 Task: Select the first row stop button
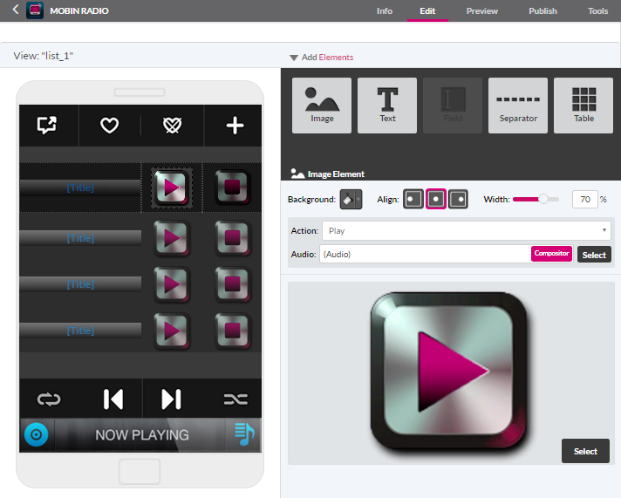[233, 187]
